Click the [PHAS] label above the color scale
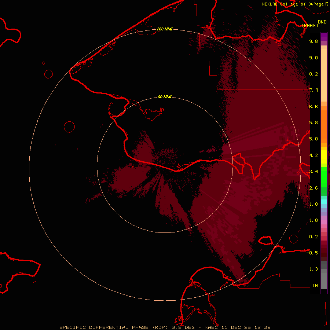 pyautogui.click(x=310, y=25)
